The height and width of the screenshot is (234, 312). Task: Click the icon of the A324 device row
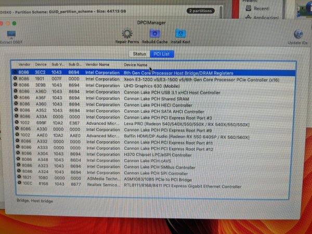coord(19,171)
